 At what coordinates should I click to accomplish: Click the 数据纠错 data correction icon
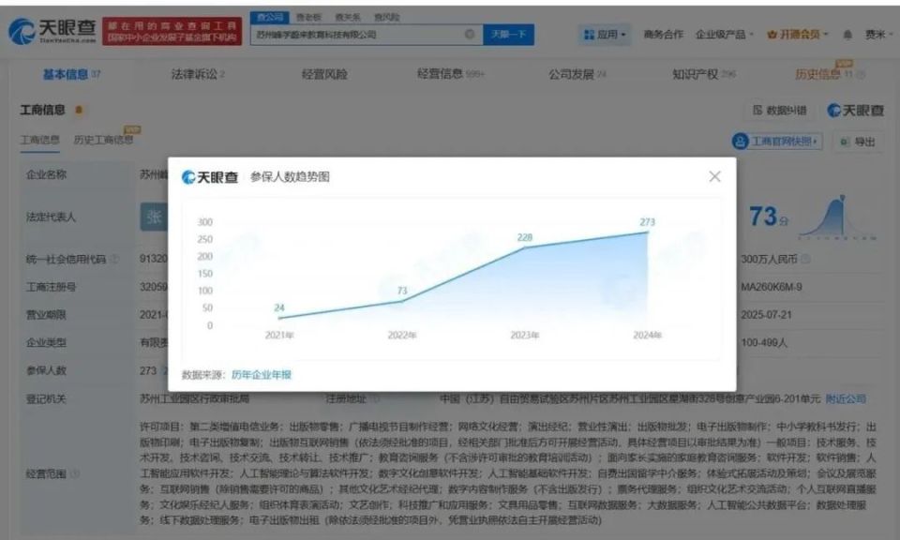point(758,110)
